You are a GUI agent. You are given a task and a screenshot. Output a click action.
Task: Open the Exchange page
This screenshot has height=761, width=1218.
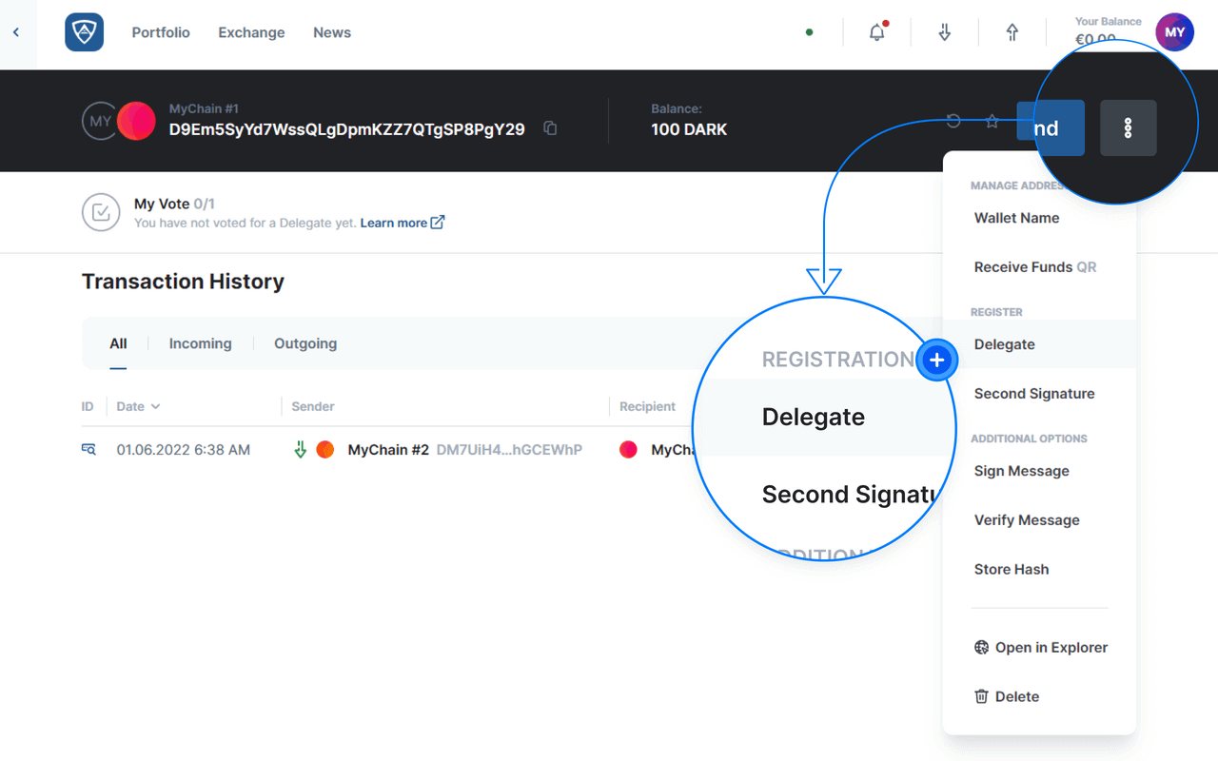(x=251, y=32)
